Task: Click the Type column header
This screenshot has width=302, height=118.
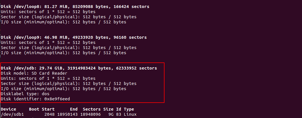Action: click(129, 109)
